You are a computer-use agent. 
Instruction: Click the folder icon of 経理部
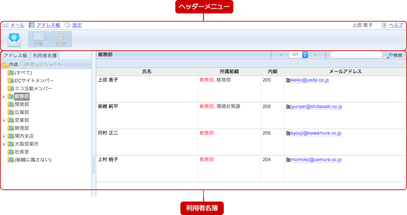(x=10, y=128)
